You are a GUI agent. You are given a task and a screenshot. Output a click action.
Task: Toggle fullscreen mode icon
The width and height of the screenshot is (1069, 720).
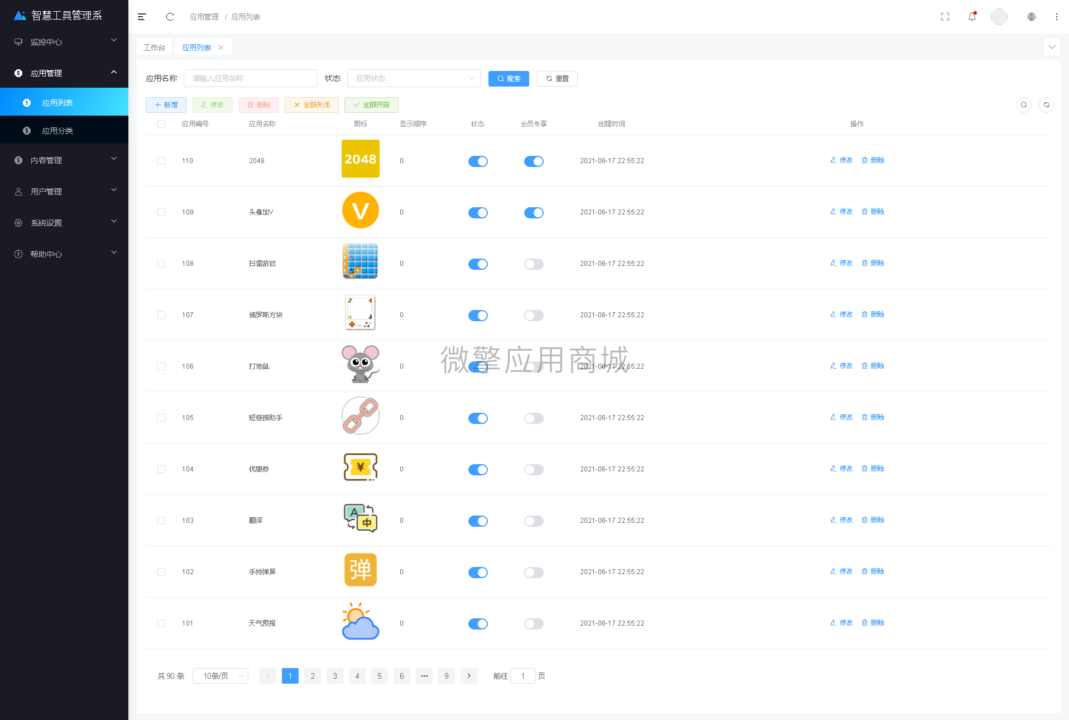coord(945,17)
